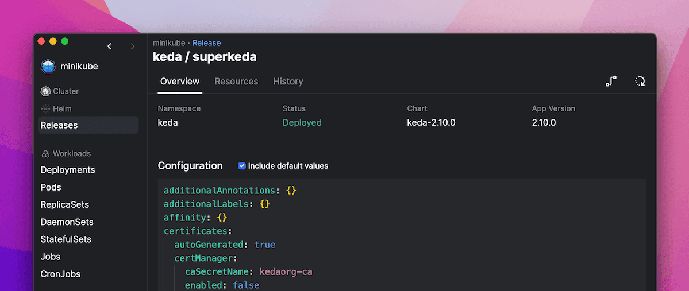Image resolution: width=689 pixels, height=291 pixels.
Task: Click the autoGenerated line in config
Action: pyautogui.click(x=225, y=245)
